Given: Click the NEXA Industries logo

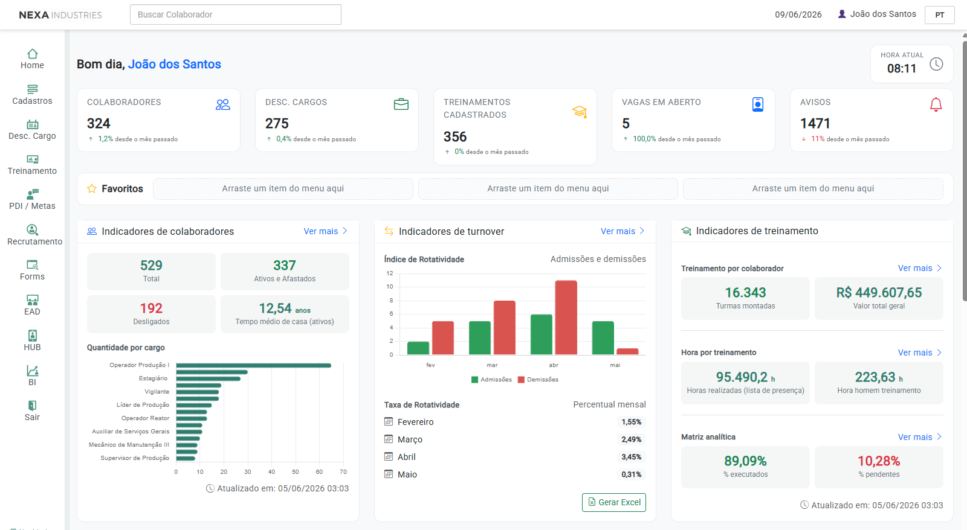Looking at the screenshot, I should pos(60,15).
